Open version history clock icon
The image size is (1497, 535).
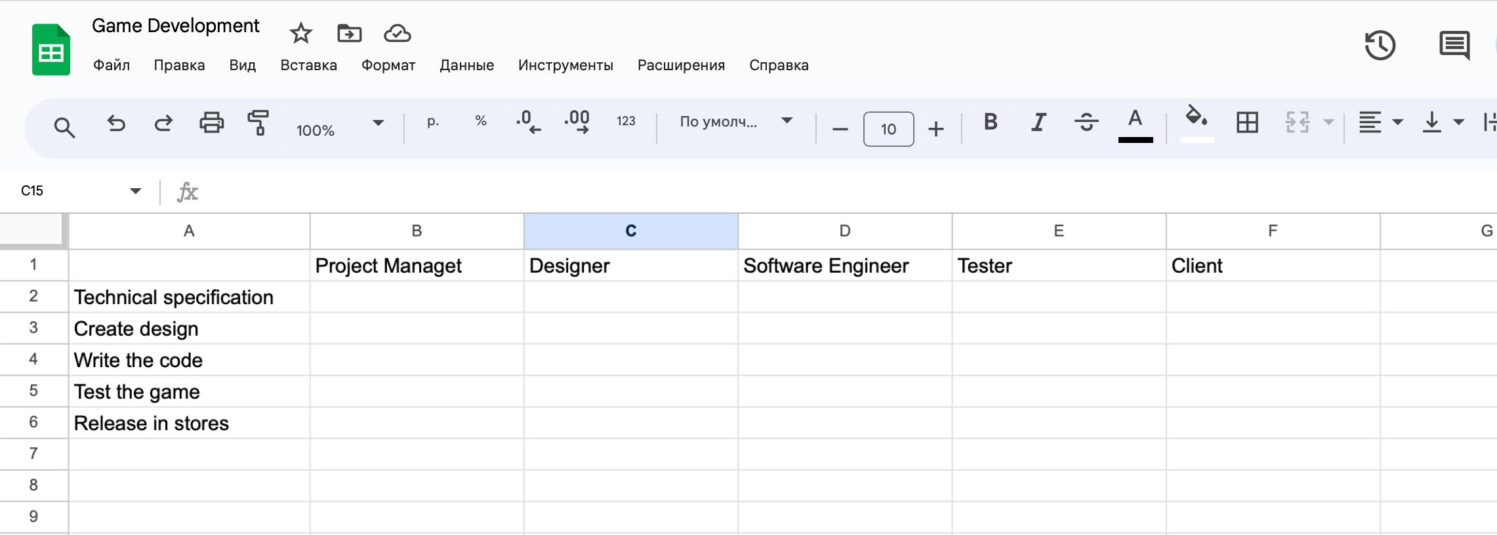(1380, 45)
